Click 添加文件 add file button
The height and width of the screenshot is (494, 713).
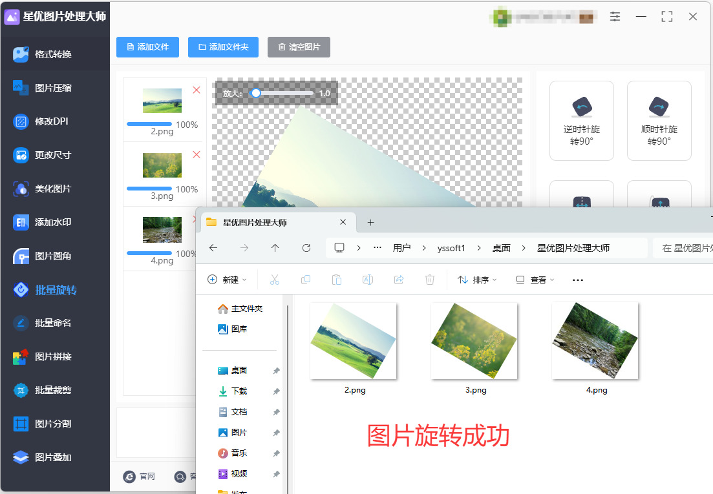click(x=148, y=47)
